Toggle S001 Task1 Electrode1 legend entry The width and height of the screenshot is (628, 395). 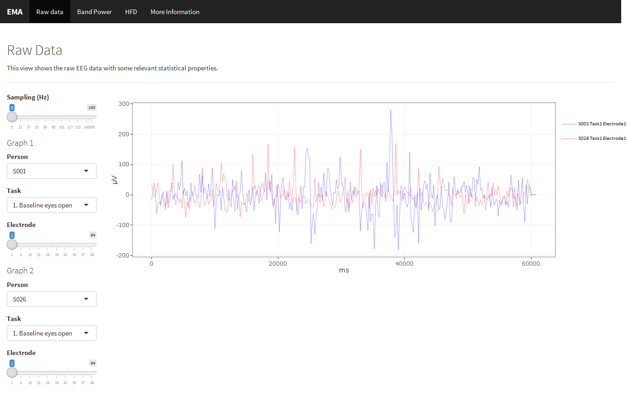[x=594, y=123]
